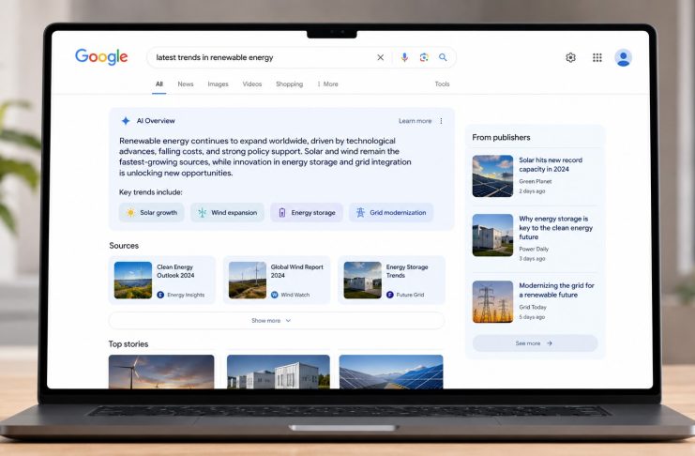Click the Learn more link in AI Overview
This screenshot has height=456, width=695.
coord(415,121)
